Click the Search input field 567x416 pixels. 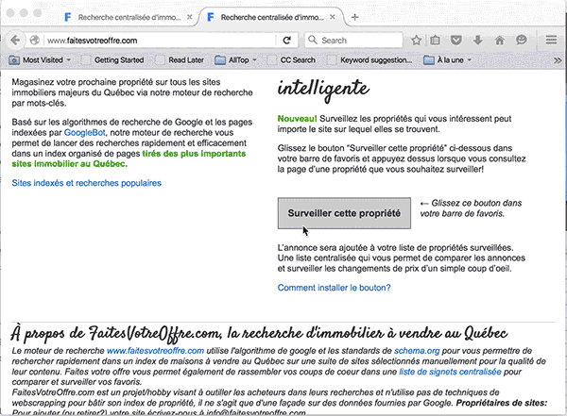click(359, 41)
